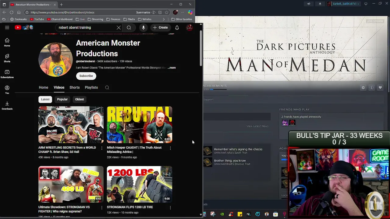390x219 pixels.
Task: Open options for Ultimate Showdown video
Action: coord(102,207)
